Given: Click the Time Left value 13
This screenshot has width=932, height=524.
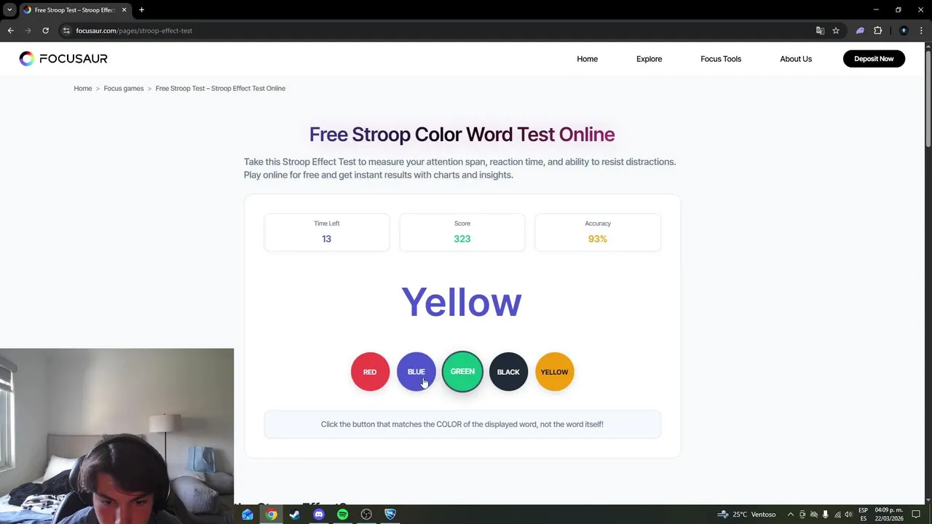Looking at the screenshot, I should (x=326, y=239).
